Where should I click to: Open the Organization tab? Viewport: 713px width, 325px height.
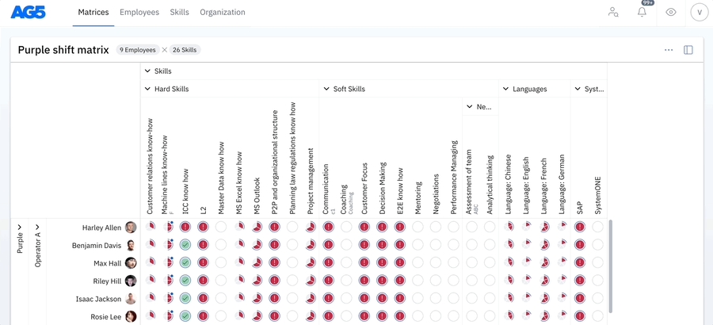click(x=223, y=13)
